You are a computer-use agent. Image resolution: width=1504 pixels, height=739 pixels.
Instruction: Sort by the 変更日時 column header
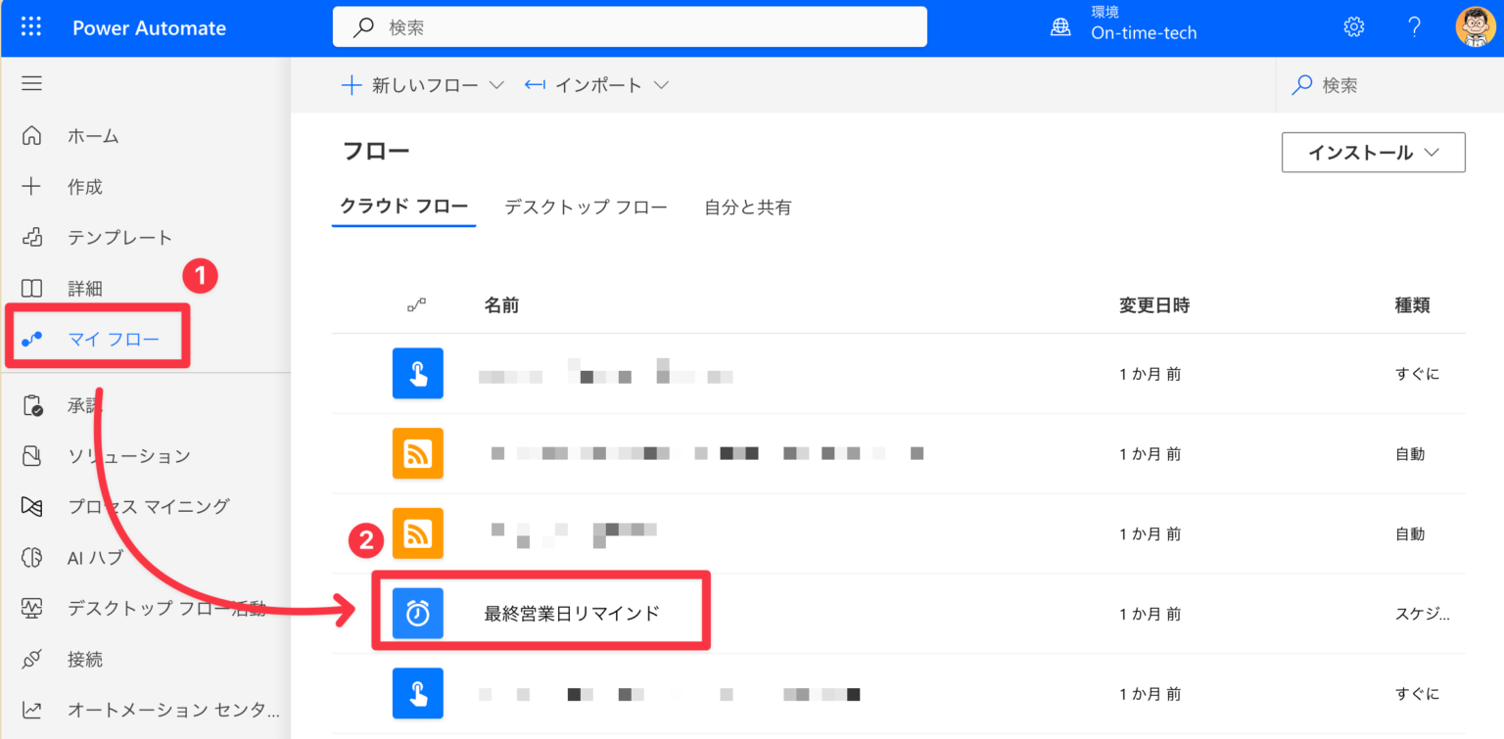coord(1154,306)
